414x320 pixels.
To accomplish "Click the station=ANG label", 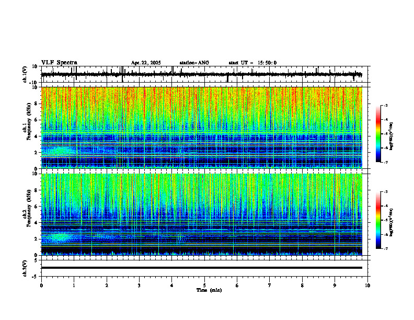I will coord(194,63).
